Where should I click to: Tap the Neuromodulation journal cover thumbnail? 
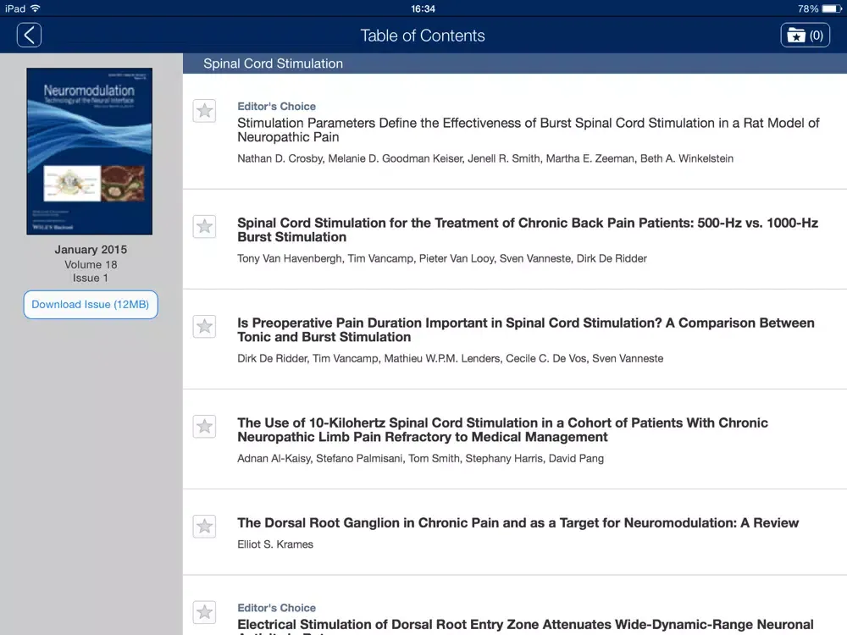point(90,151)
